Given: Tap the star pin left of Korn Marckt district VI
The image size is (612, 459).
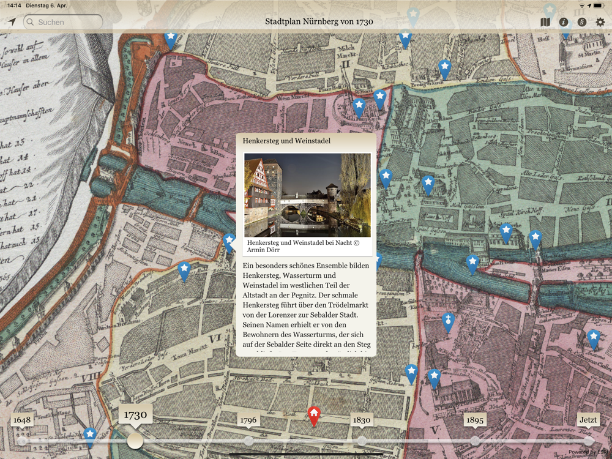Looking at the screenshot, I should (184, 271).
